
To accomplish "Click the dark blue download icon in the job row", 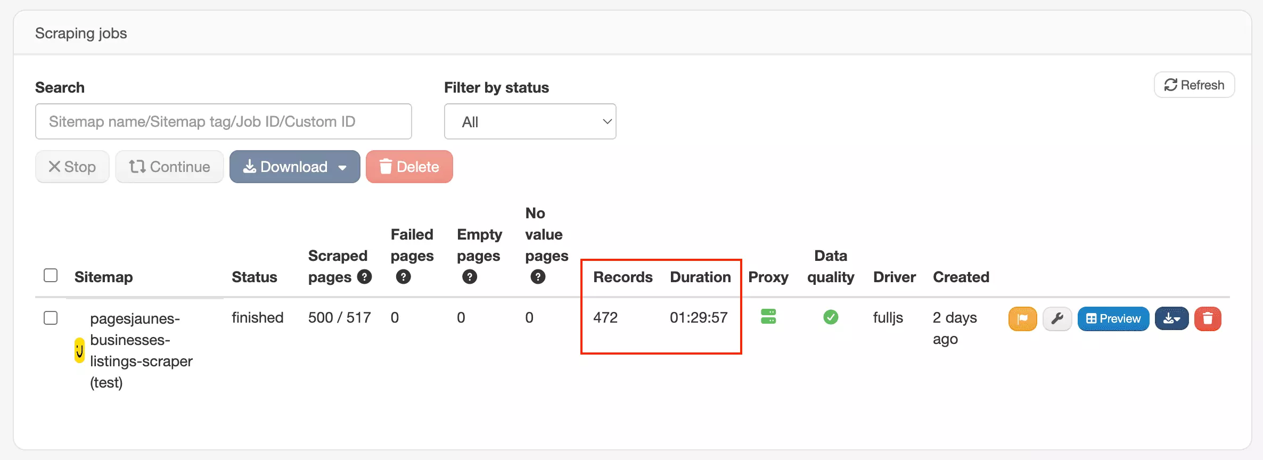I will coord(1171,319).
